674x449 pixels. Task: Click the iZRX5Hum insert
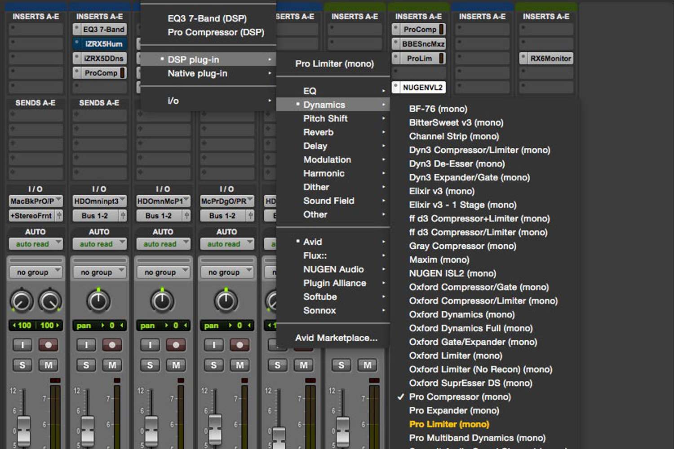(100, 44)
